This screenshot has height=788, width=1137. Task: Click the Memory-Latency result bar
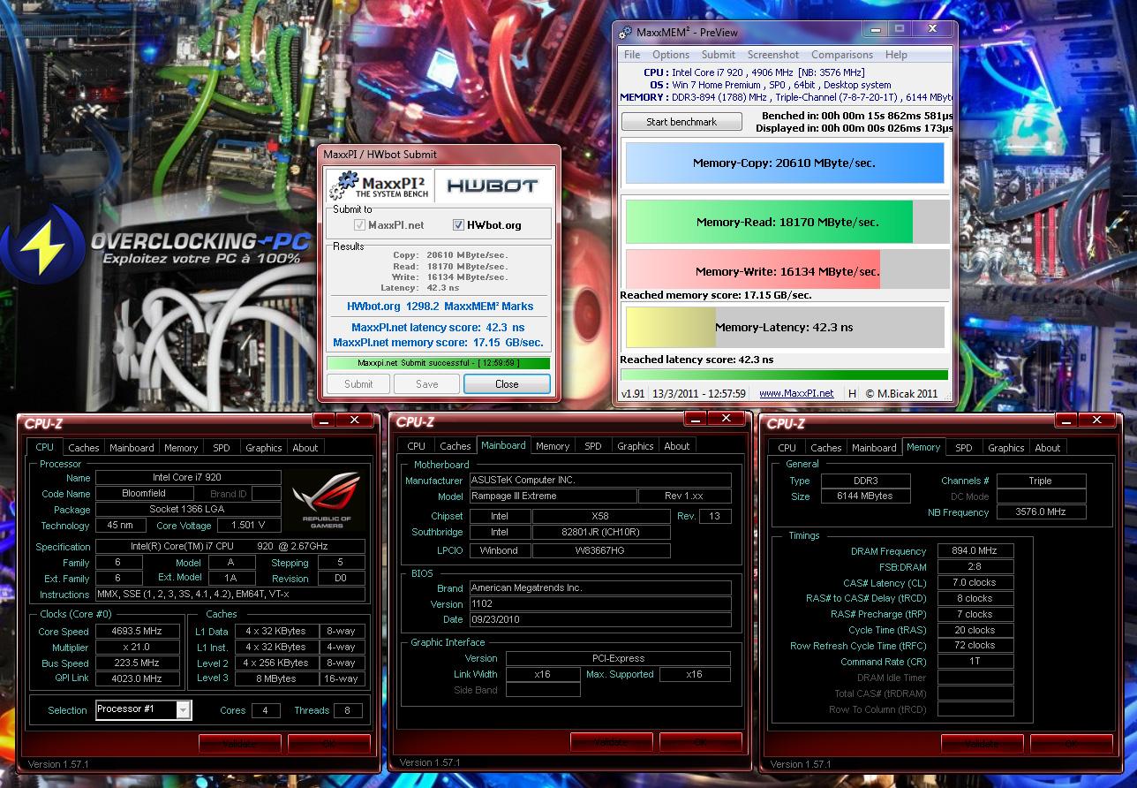coord(785,327)
